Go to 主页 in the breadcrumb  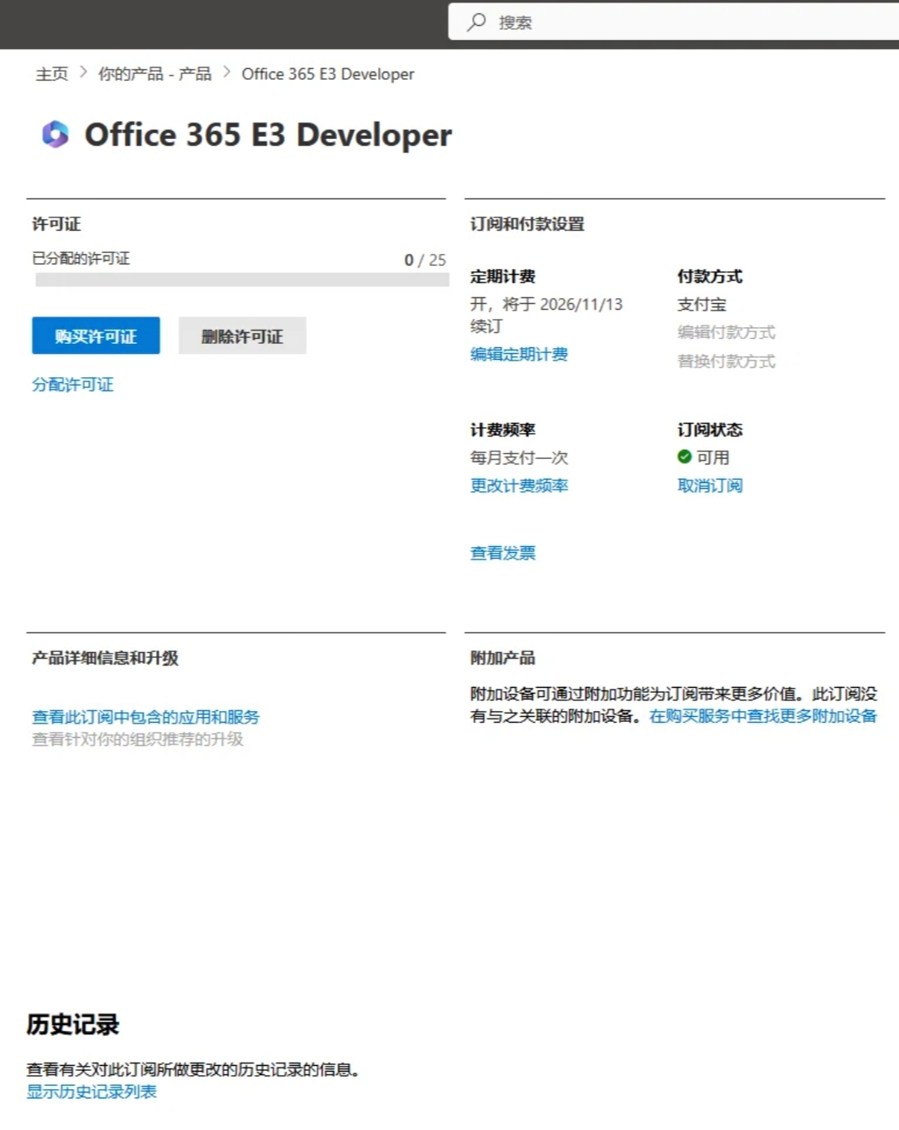52,74
